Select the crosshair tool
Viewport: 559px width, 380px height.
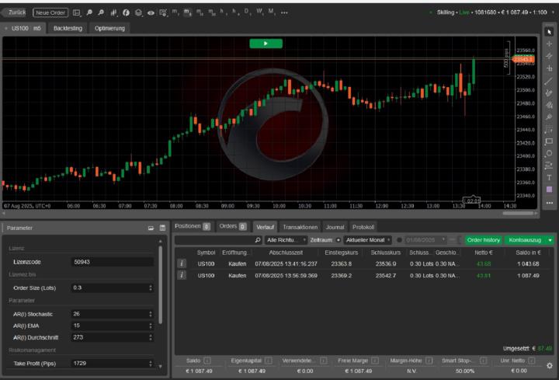(550, 44)
